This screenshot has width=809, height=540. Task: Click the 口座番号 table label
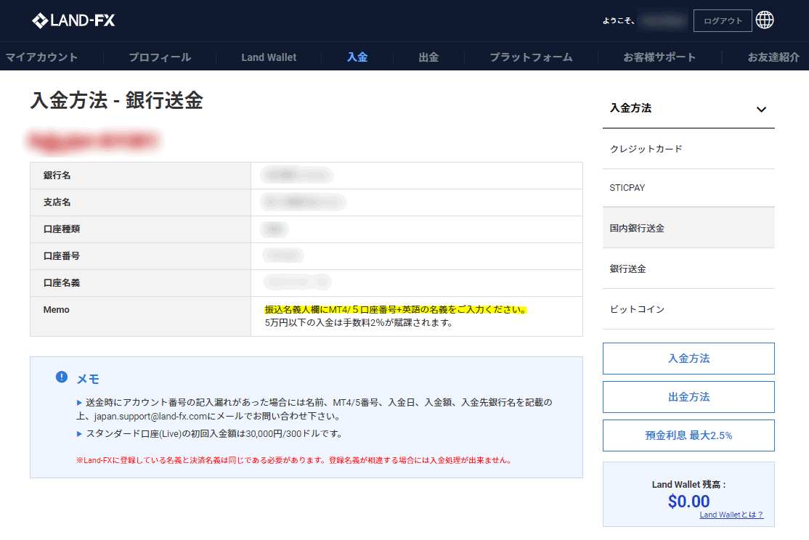[x=62, y=255]
